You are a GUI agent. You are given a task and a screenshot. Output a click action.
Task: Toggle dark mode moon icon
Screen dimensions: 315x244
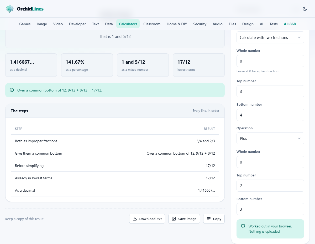(305, 9)
